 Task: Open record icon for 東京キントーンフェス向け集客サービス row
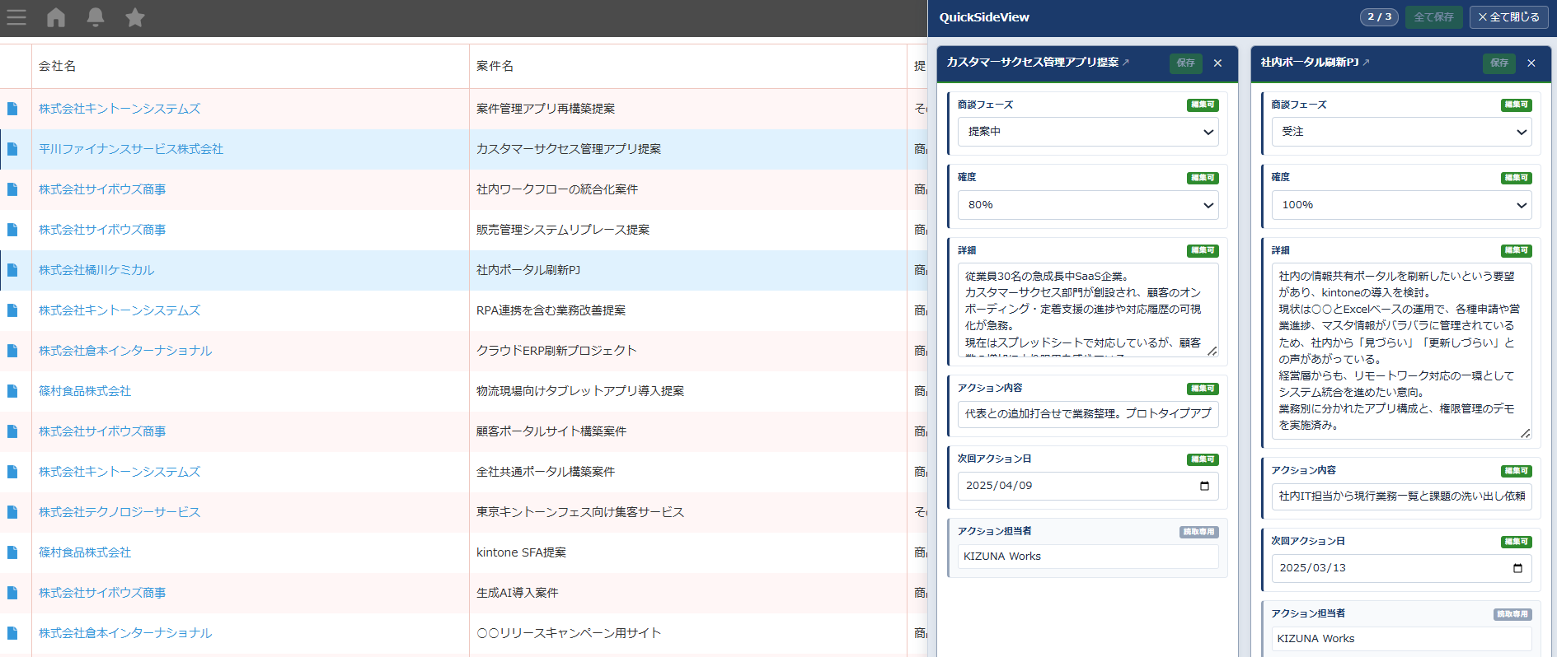tap(12, 512)
